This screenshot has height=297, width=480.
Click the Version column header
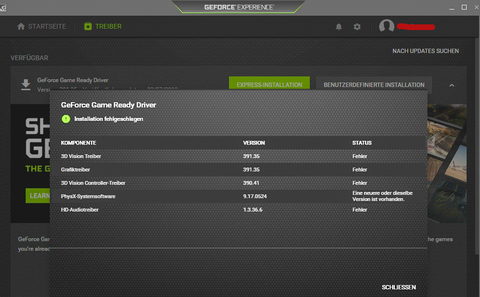(x=254, y=143)
